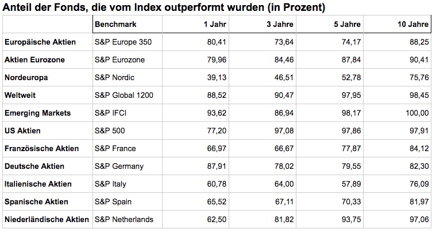Click the 'S&P 500' benchmark cell
The width and height of the screenshot is (436, 245).
tap(109, 131)
